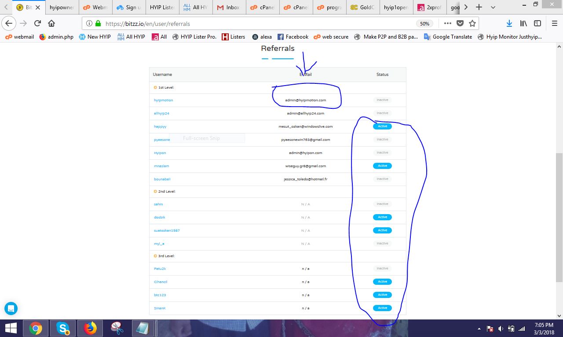Open allhyip24 referral username
563x337 pixels.
click(x=161, y=113)
